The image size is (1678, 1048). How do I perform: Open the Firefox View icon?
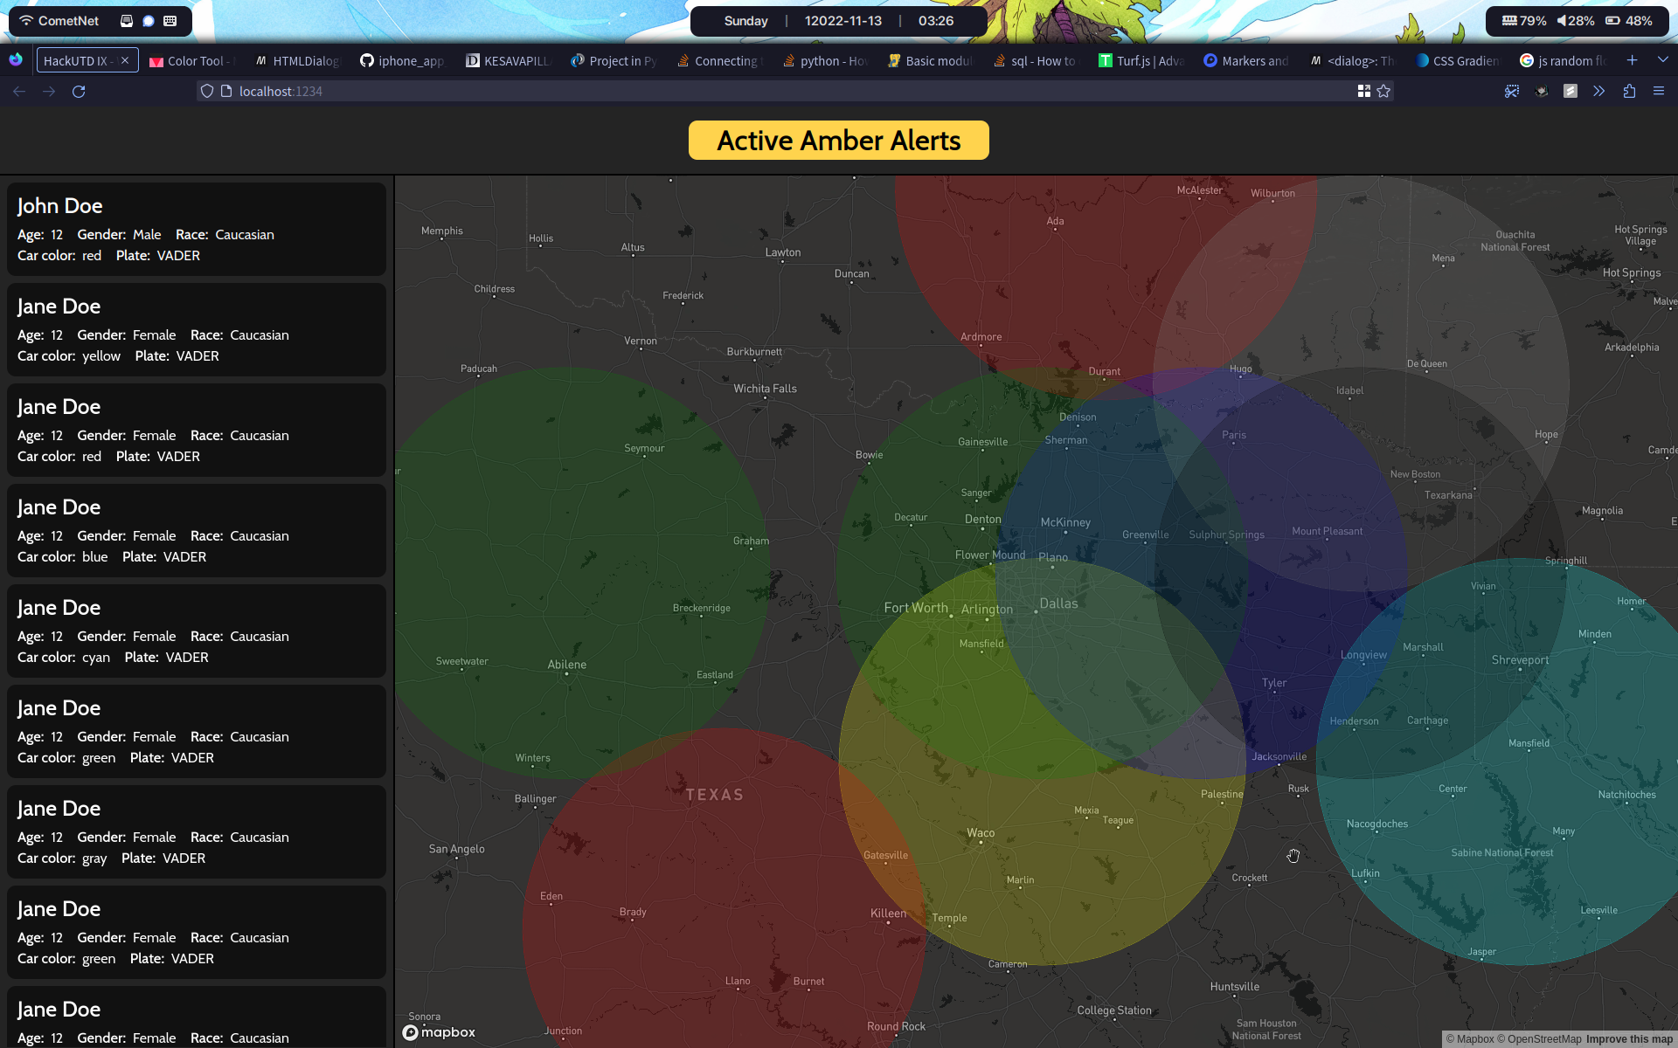click(x=16, y=60)
